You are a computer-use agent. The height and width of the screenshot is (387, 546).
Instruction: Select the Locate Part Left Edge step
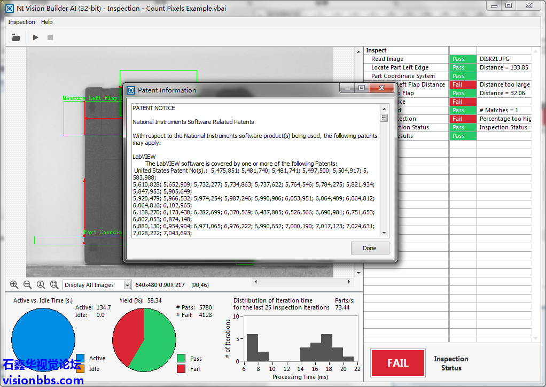(x=400, y=67)
